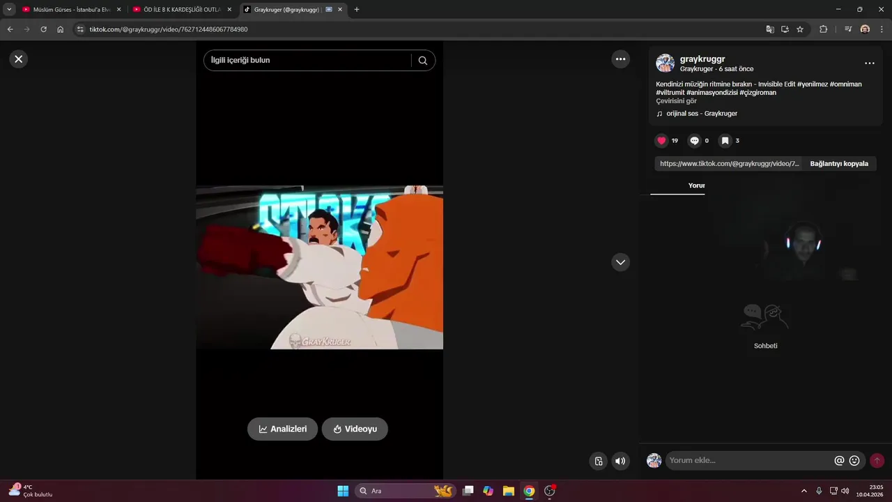This screenshot has height=502, width=892.
Task: Click the Analizleri analytics button
Action: pyautogui.click(x=282, y=429)
